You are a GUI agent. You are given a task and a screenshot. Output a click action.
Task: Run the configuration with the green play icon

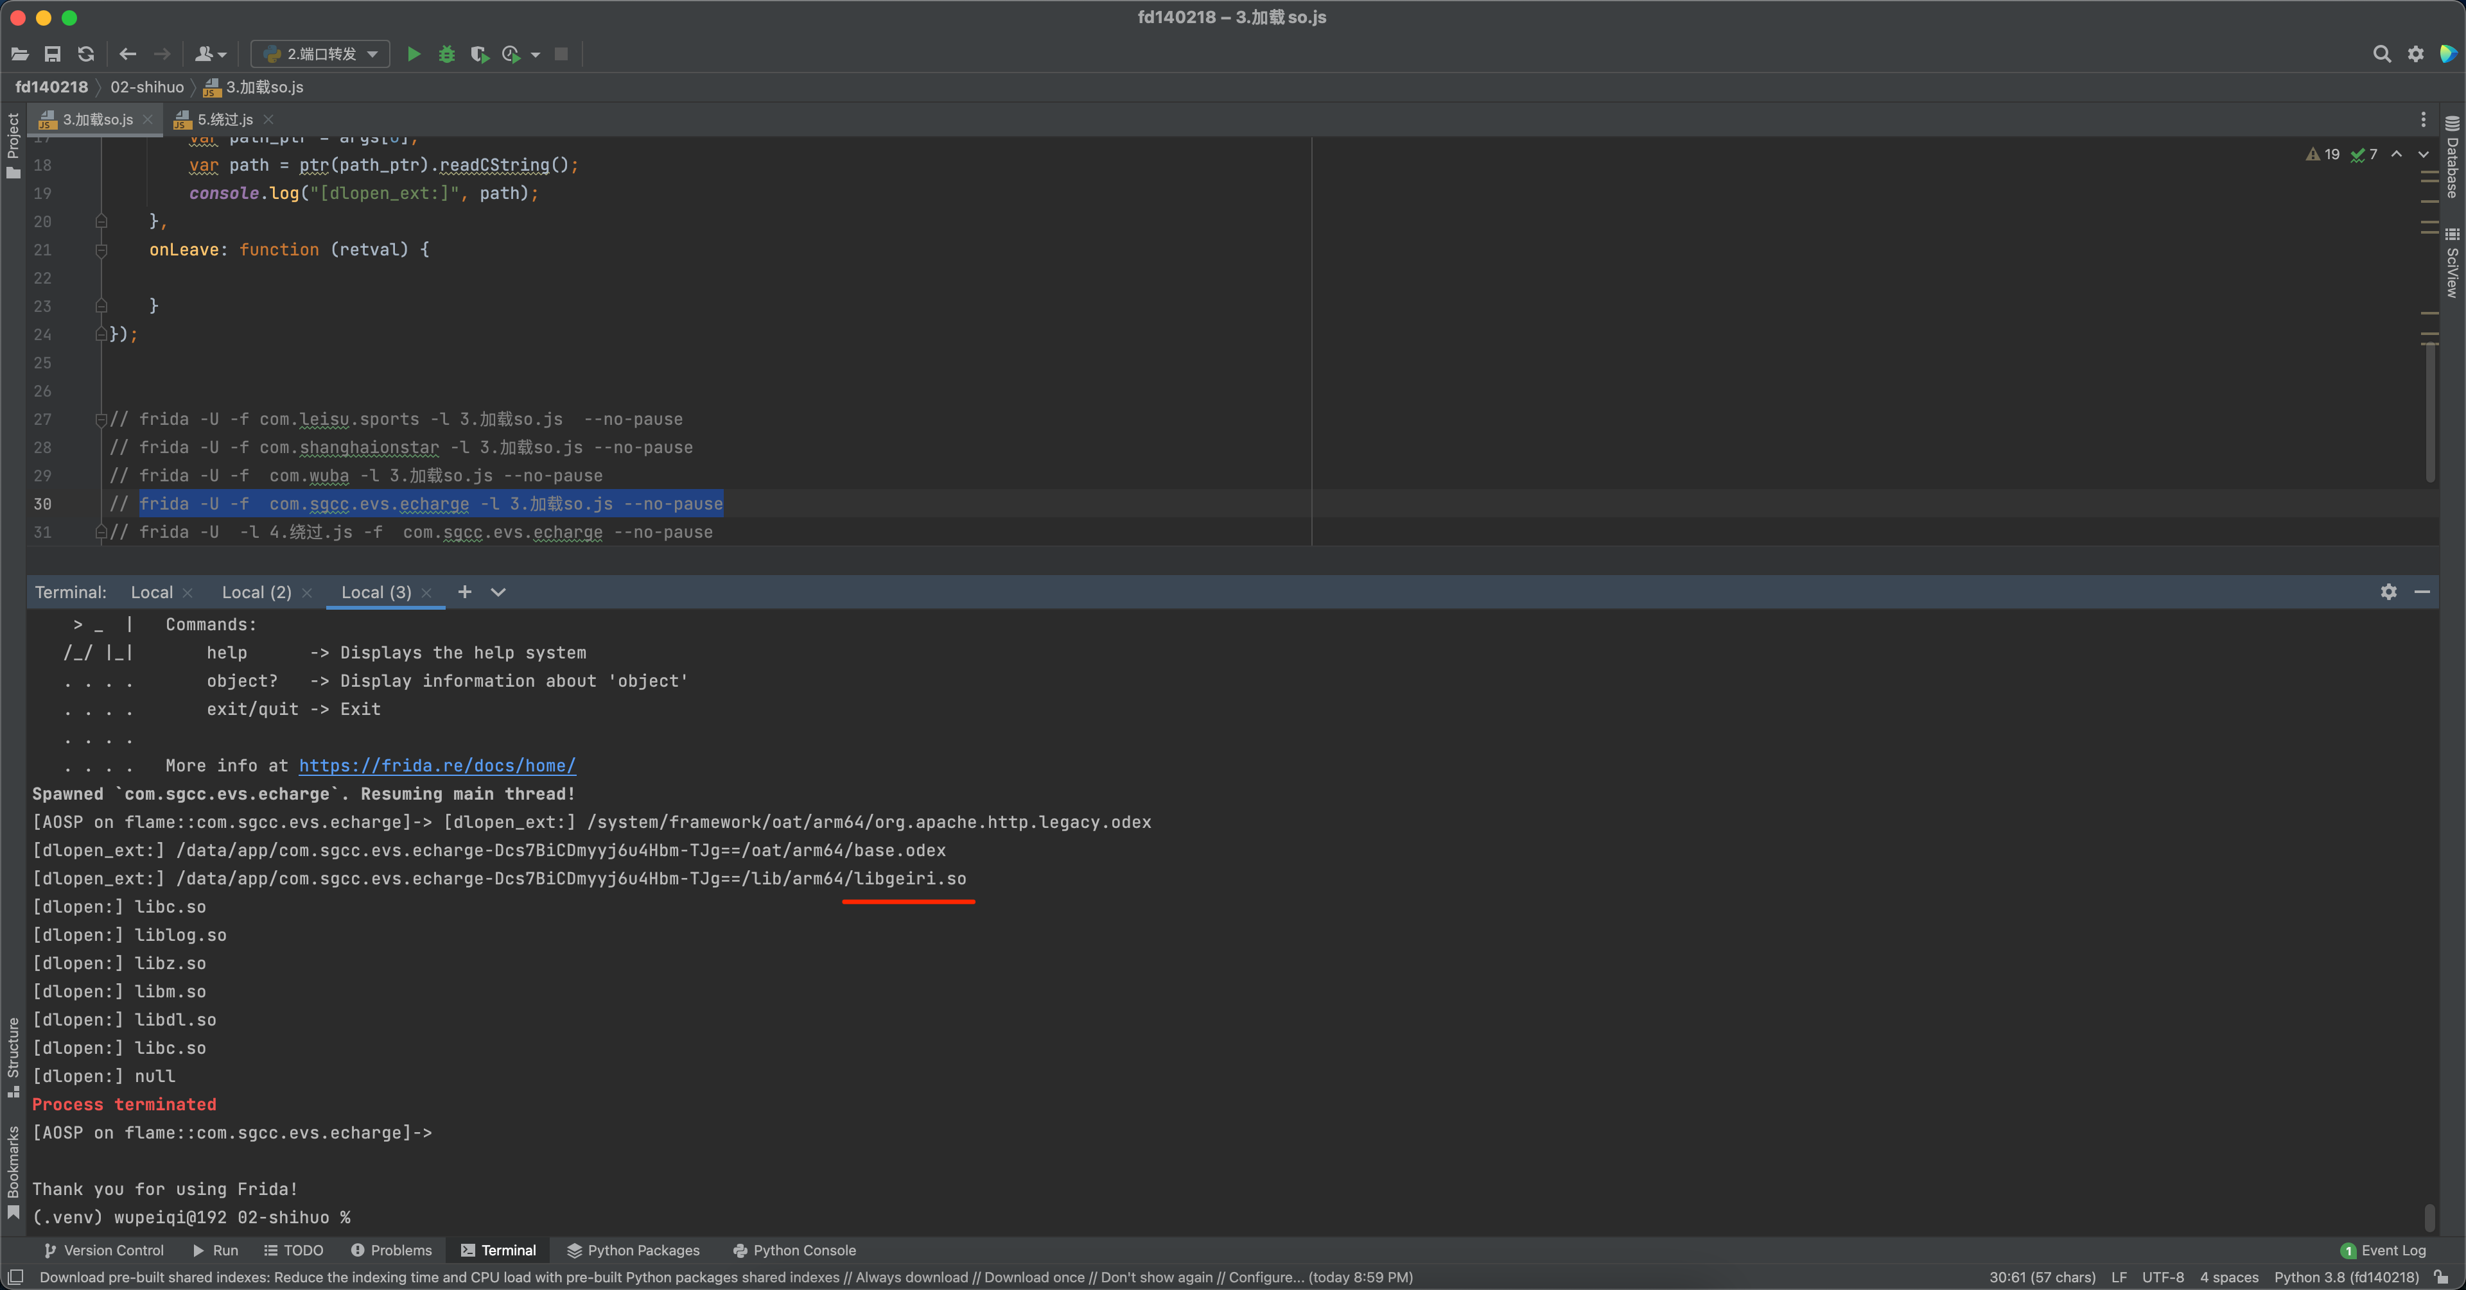414,55
